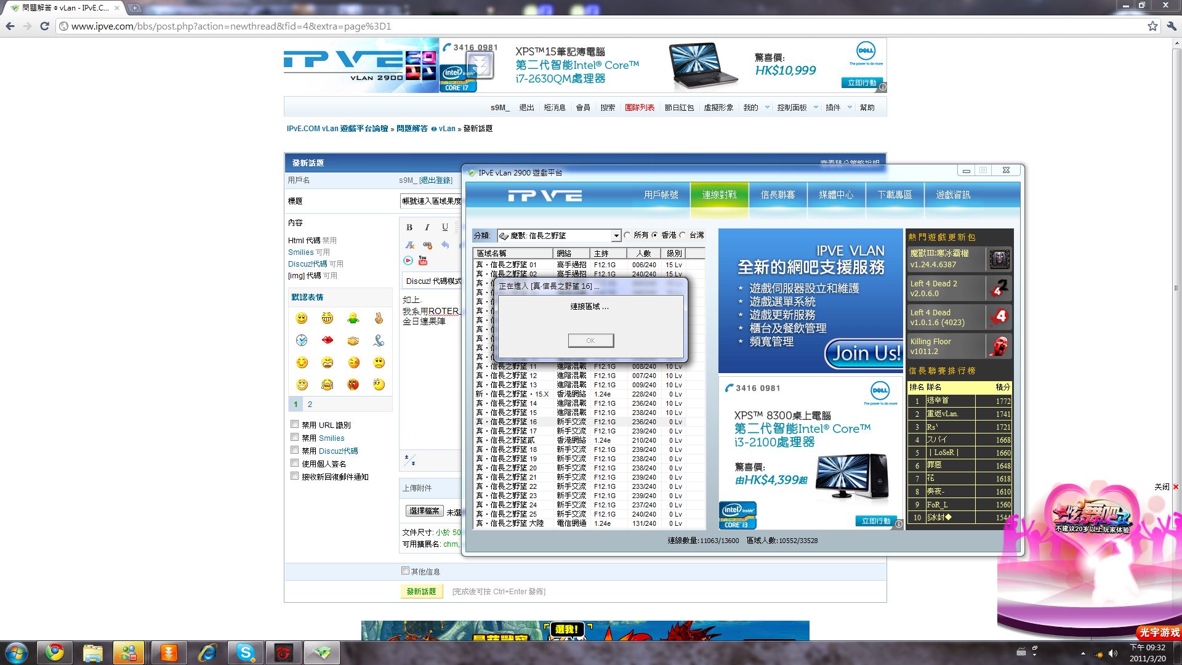Select the 台灣 region radio button
This screenshot has width=1182, height=665.
[x=683, y=235]
